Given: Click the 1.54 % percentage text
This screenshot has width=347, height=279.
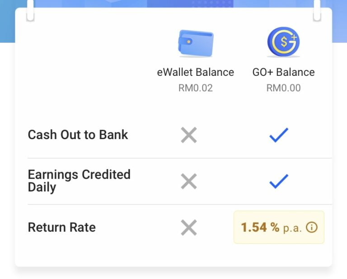Looking at the screenshot, I should (x=260, y=228).
